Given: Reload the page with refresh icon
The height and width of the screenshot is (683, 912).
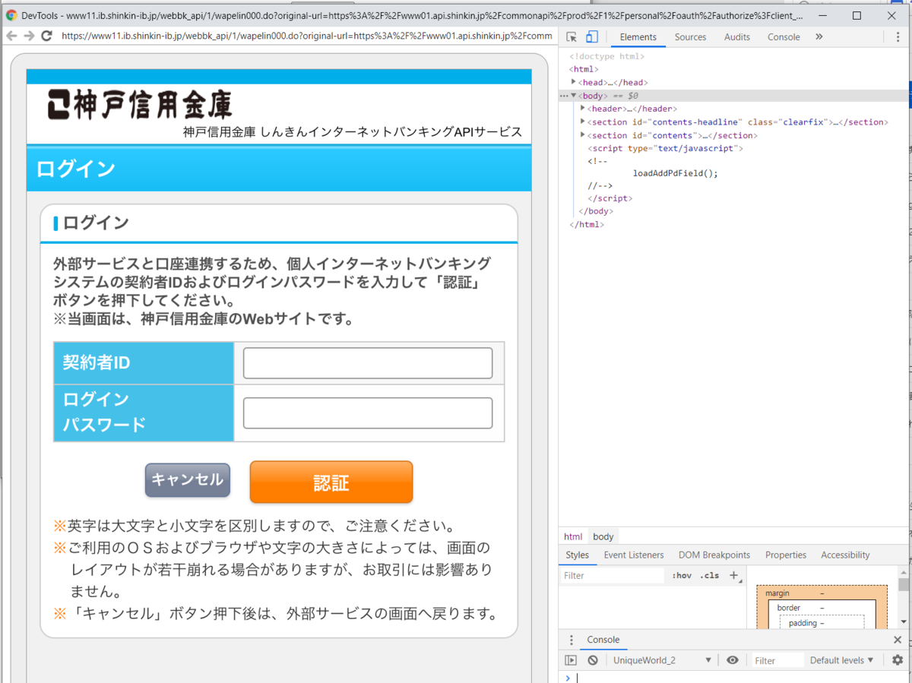Looking at the screenshot, I should pos(46,36).
